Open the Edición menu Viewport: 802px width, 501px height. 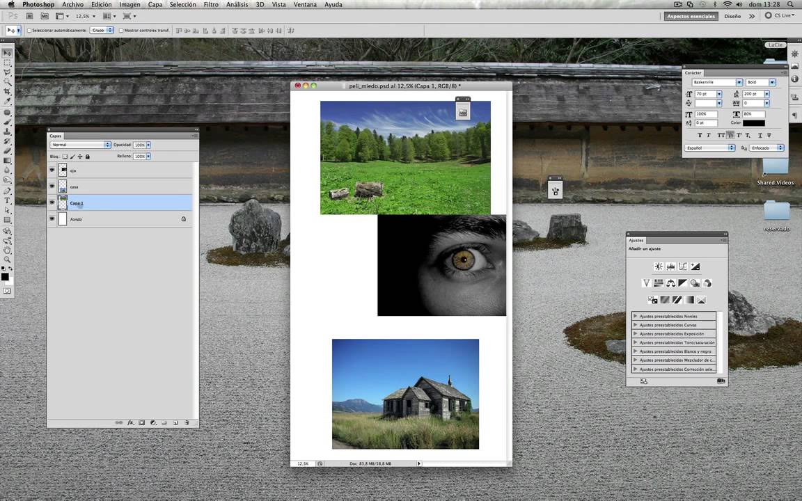coord(101,4)
